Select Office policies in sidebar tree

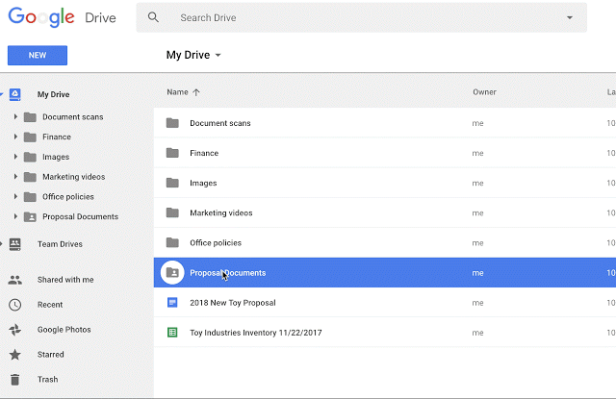67,197
